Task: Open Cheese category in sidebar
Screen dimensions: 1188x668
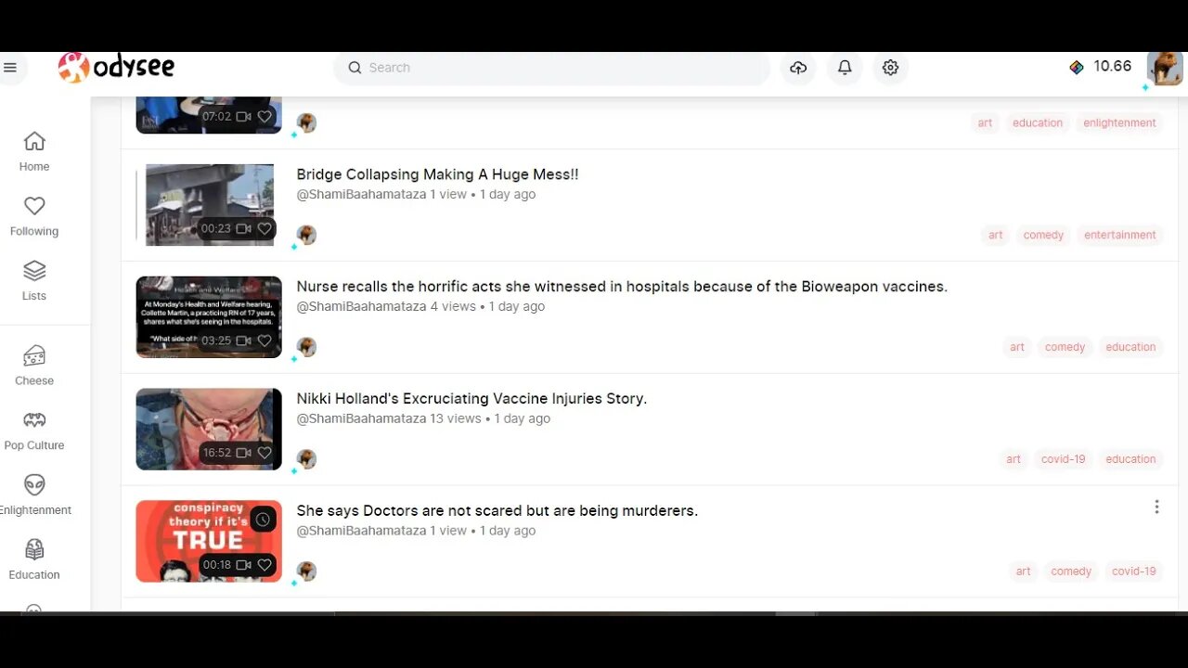Action: pyautogui.click(x=34, y=366)
